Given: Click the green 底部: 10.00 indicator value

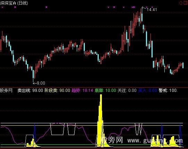Looking at the screenshot, I should pyautogui.click(x=105, y=91).
